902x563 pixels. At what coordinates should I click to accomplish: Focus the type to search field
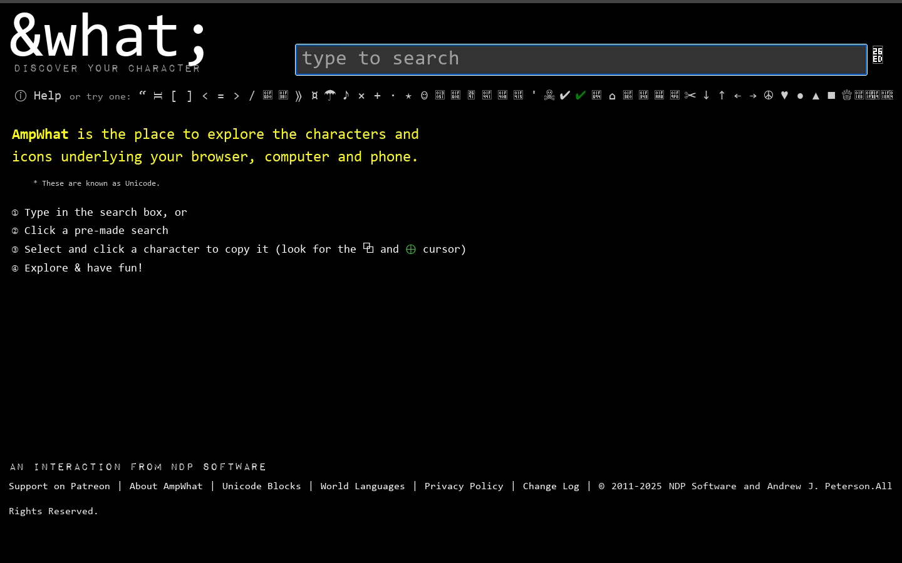tap(581, 59)
